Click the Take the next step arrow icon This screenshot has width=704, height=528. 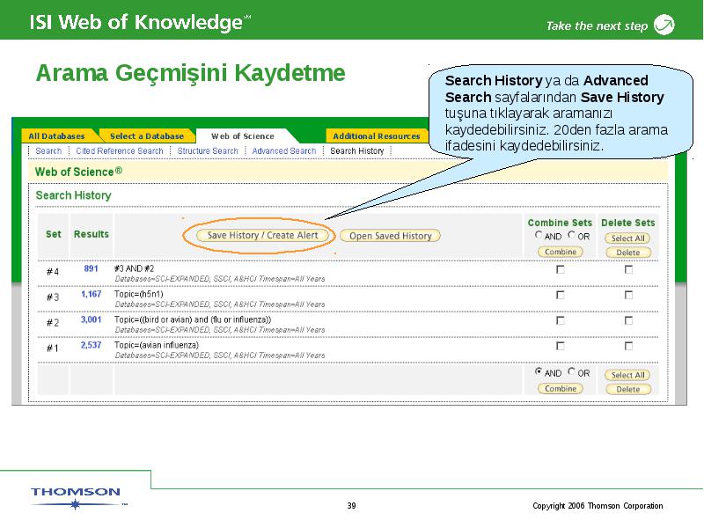click(664, 25)
